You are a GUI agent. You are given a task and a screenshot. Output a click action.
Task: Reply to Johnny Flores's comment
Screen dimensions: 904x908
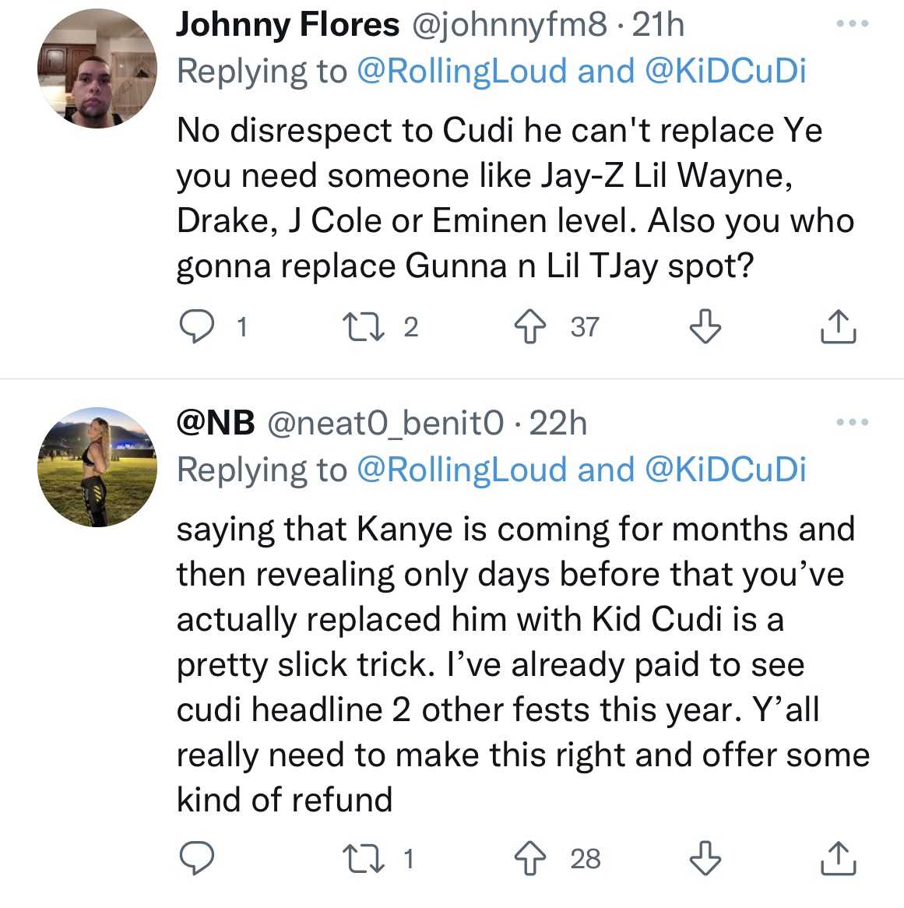[x=196, y=327]
